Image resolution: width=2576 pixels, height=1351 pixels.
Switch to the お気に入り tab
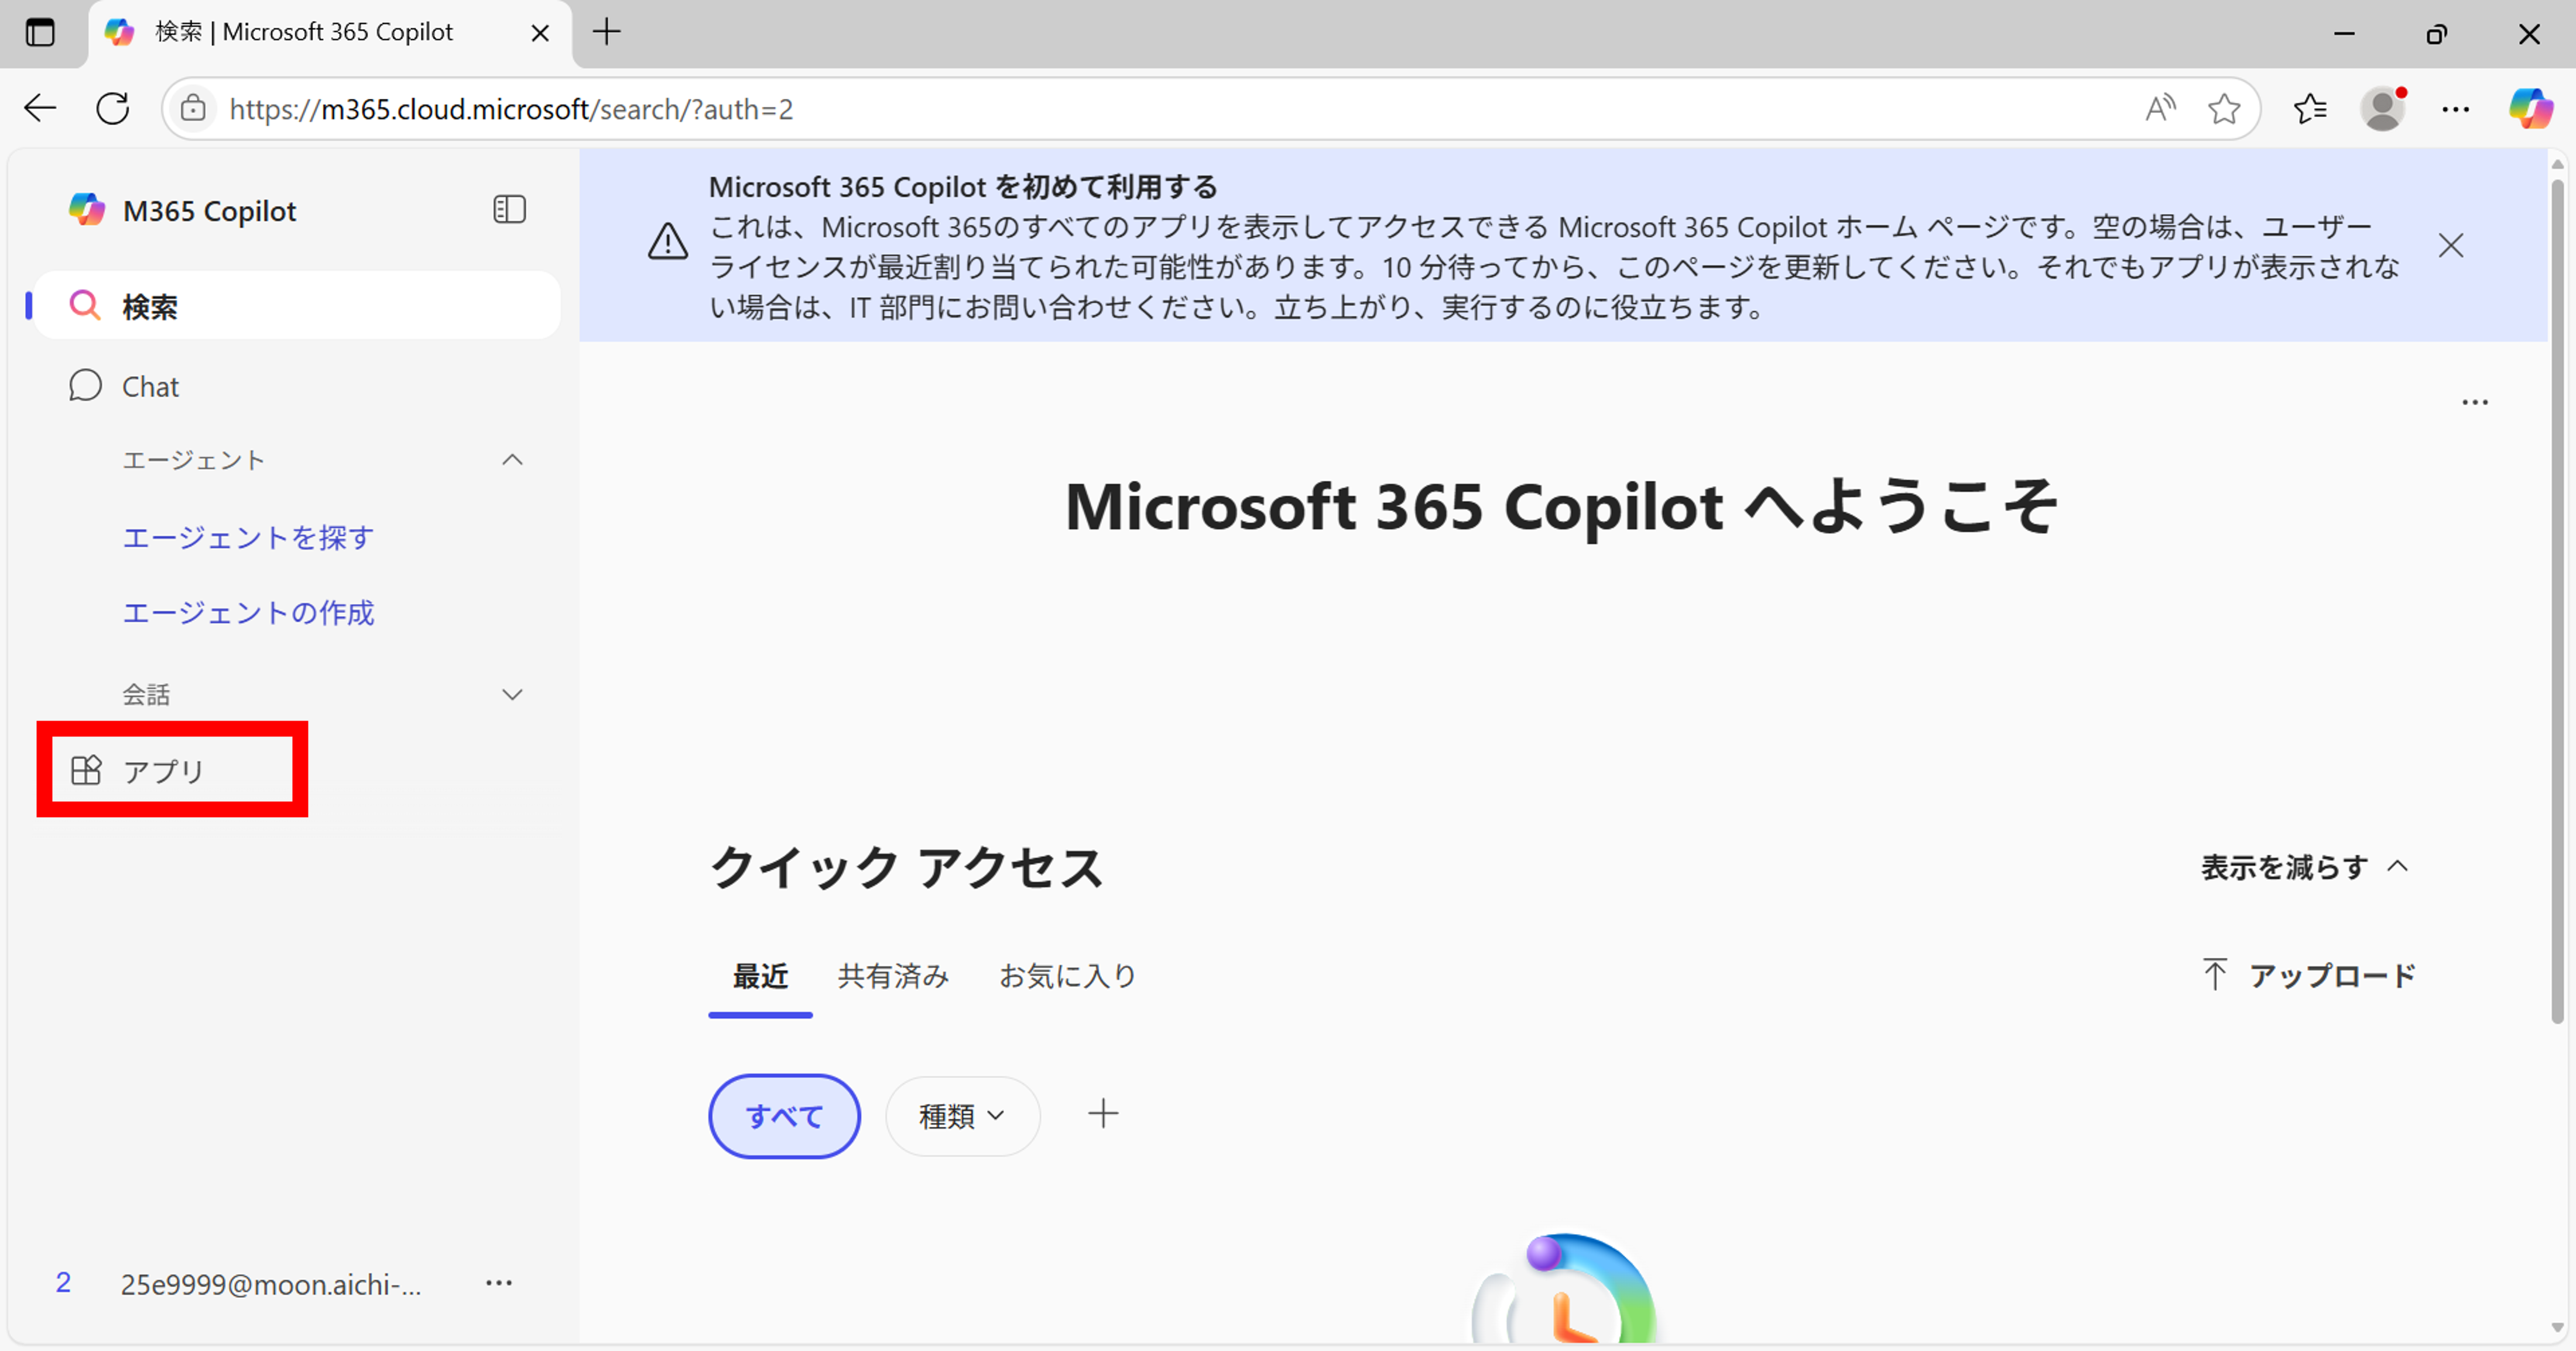pyautogui.click(x=1067, y=976)
